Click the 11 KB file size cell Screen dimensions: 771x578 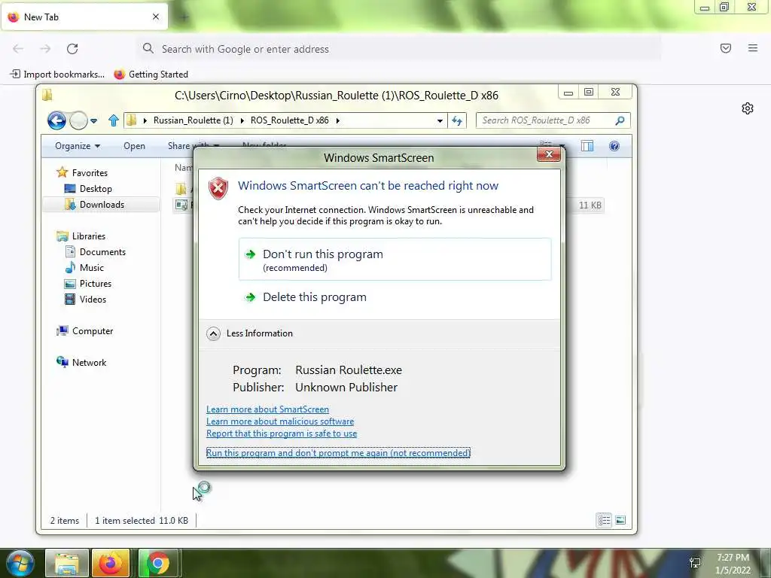pyautogui.click(x=590, y=205)
